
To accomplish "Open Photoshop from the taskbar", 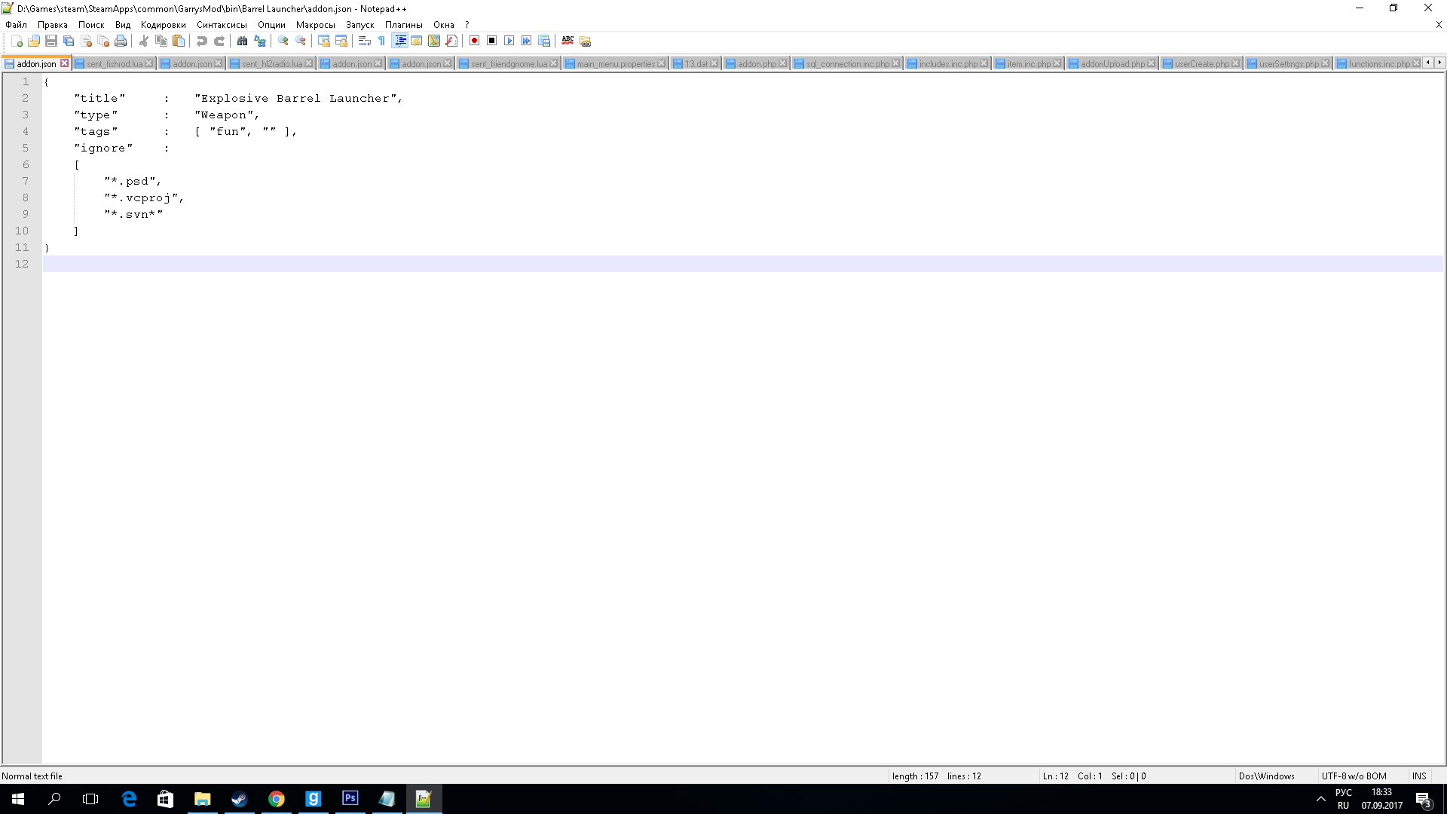I will coord(350,799).
